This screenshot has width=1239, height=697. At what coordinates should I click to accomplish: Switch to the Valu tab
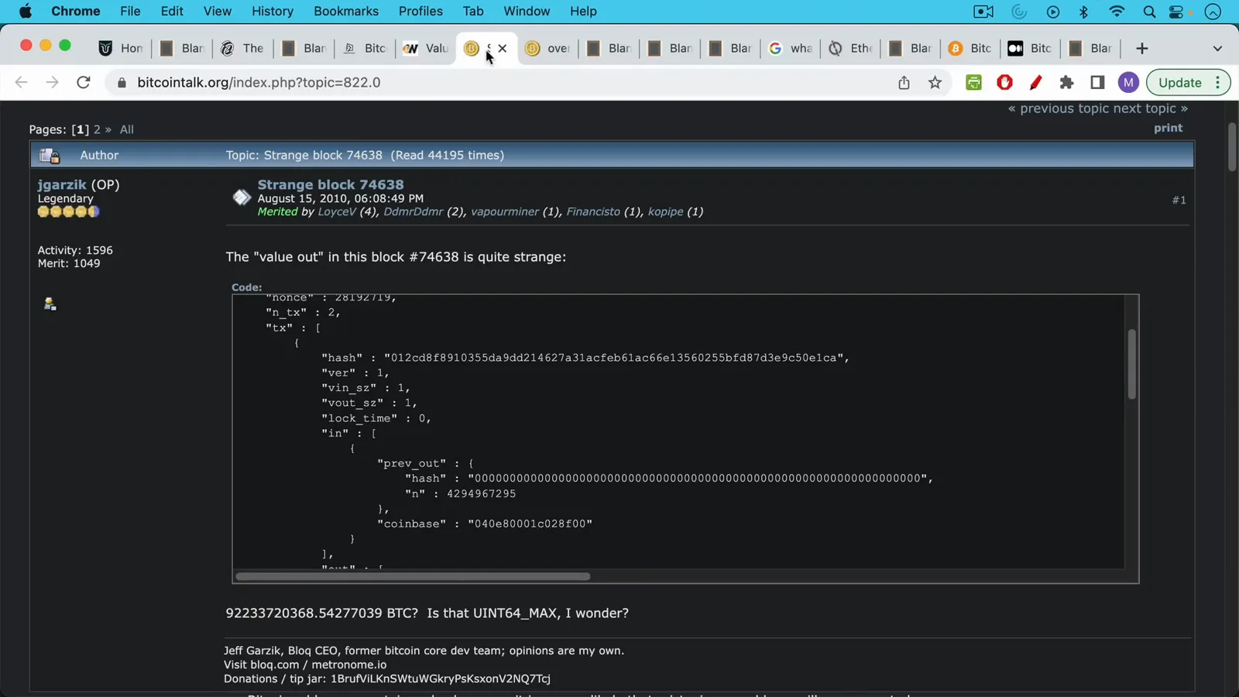point(426,48)
